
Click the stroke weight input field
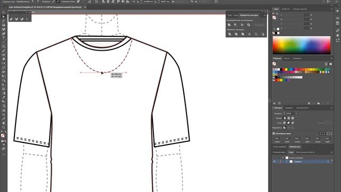point(290,114)
